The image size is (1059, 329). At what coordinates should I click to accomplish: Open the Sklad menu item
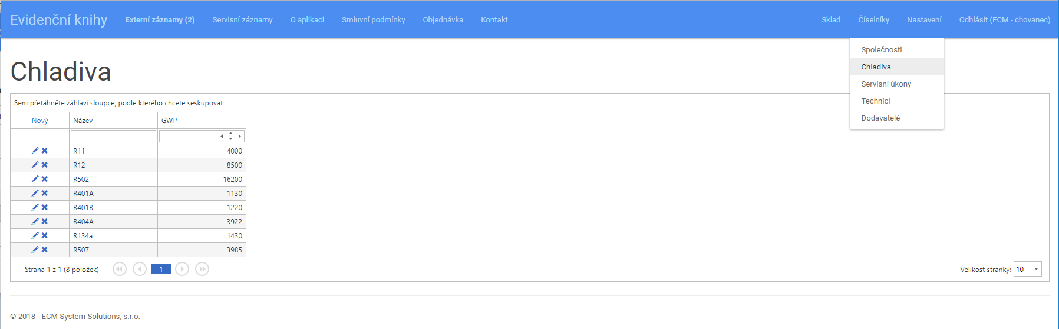point(831,19)
